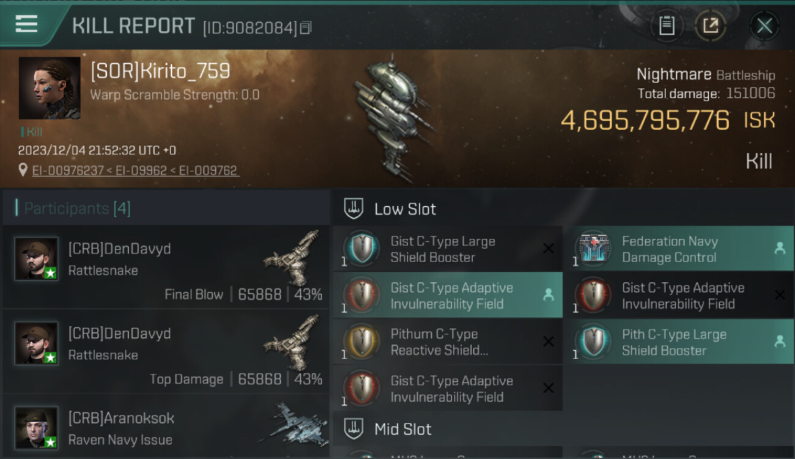Click the Mid Slot section header icon

[353, 429]
